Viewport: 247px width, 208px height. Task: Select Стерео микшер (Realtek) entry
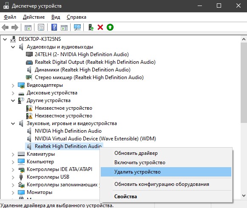click(89, 77)
